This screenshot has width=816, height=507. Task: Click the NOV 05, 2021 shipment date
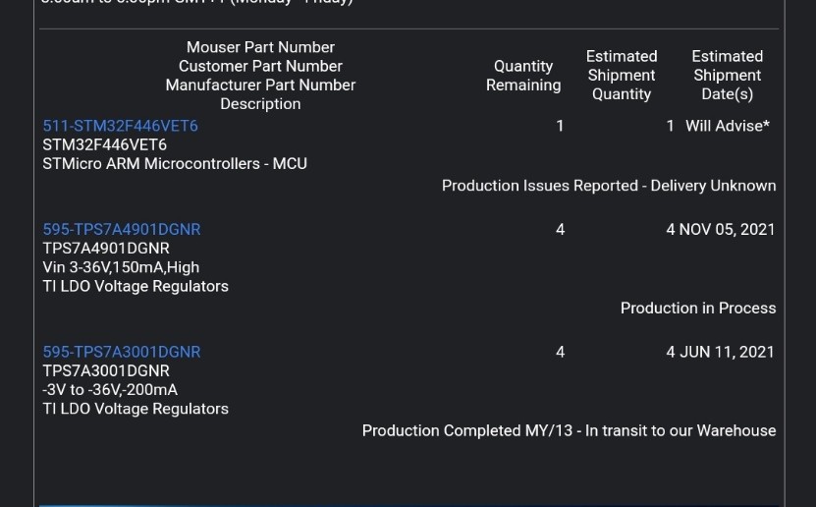pos(727,230)
